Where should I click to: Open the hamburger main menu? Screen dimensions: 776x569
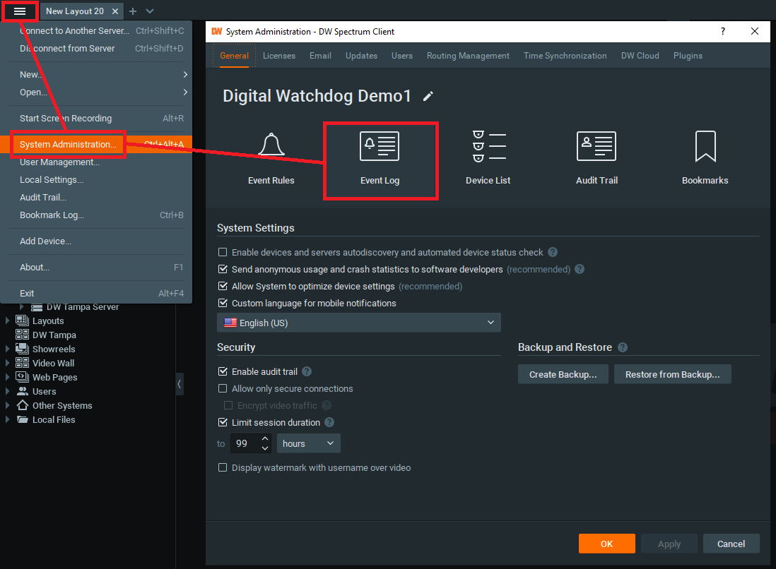(20, 11)
